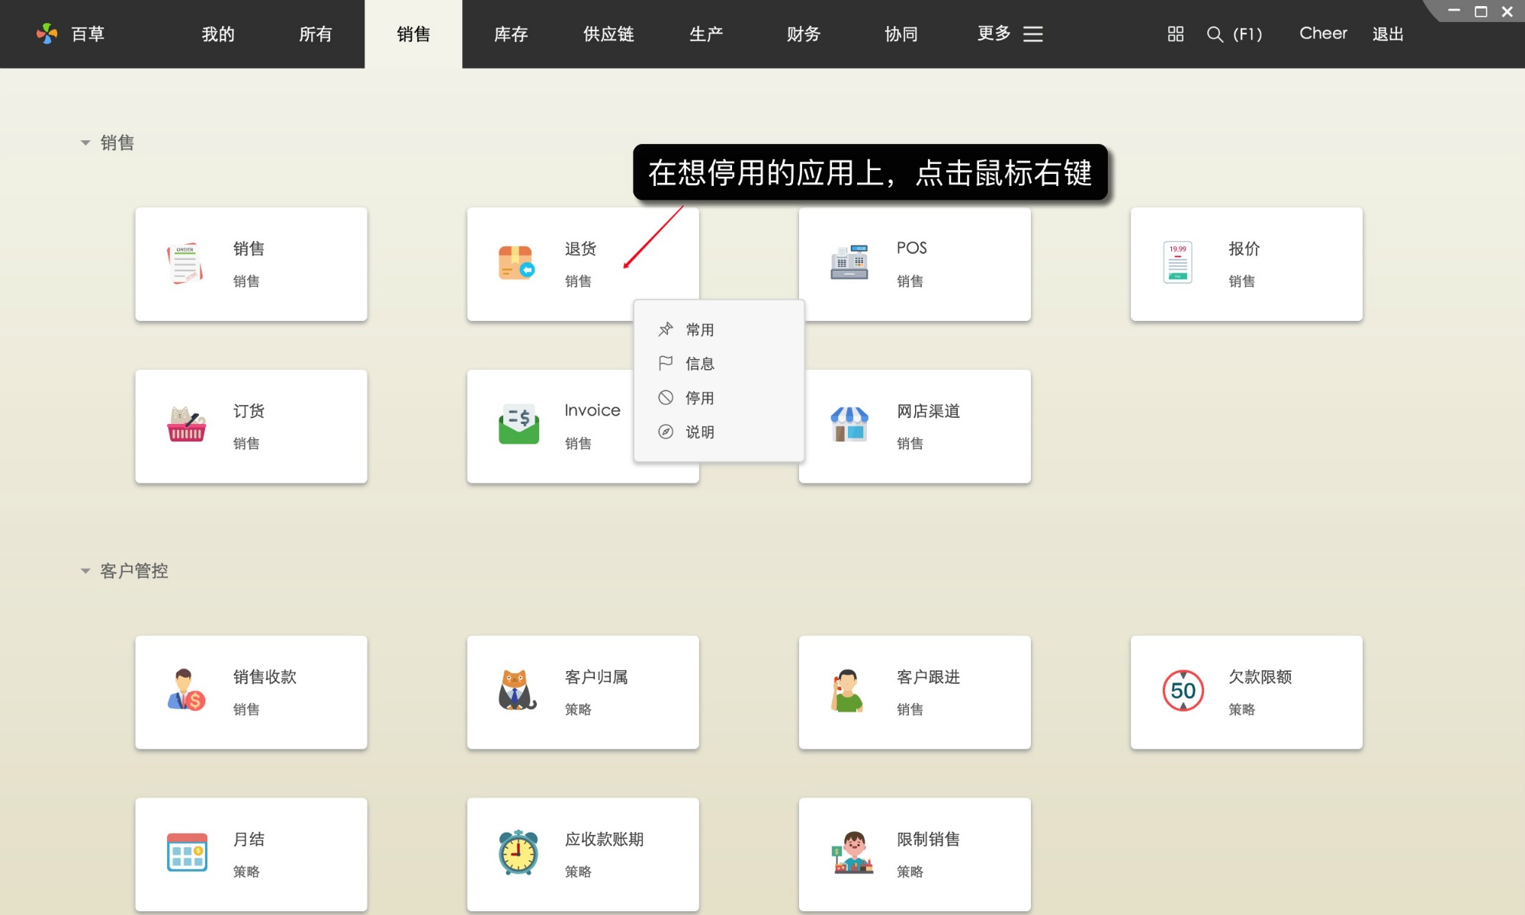Screen dimensions: 1525x915
Task: Click the 销售收款 salesman icon
Action: 186,690
